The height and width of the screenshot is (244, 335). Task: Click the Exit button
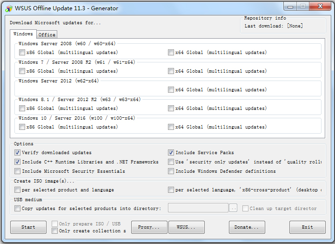tap(308, 227)
